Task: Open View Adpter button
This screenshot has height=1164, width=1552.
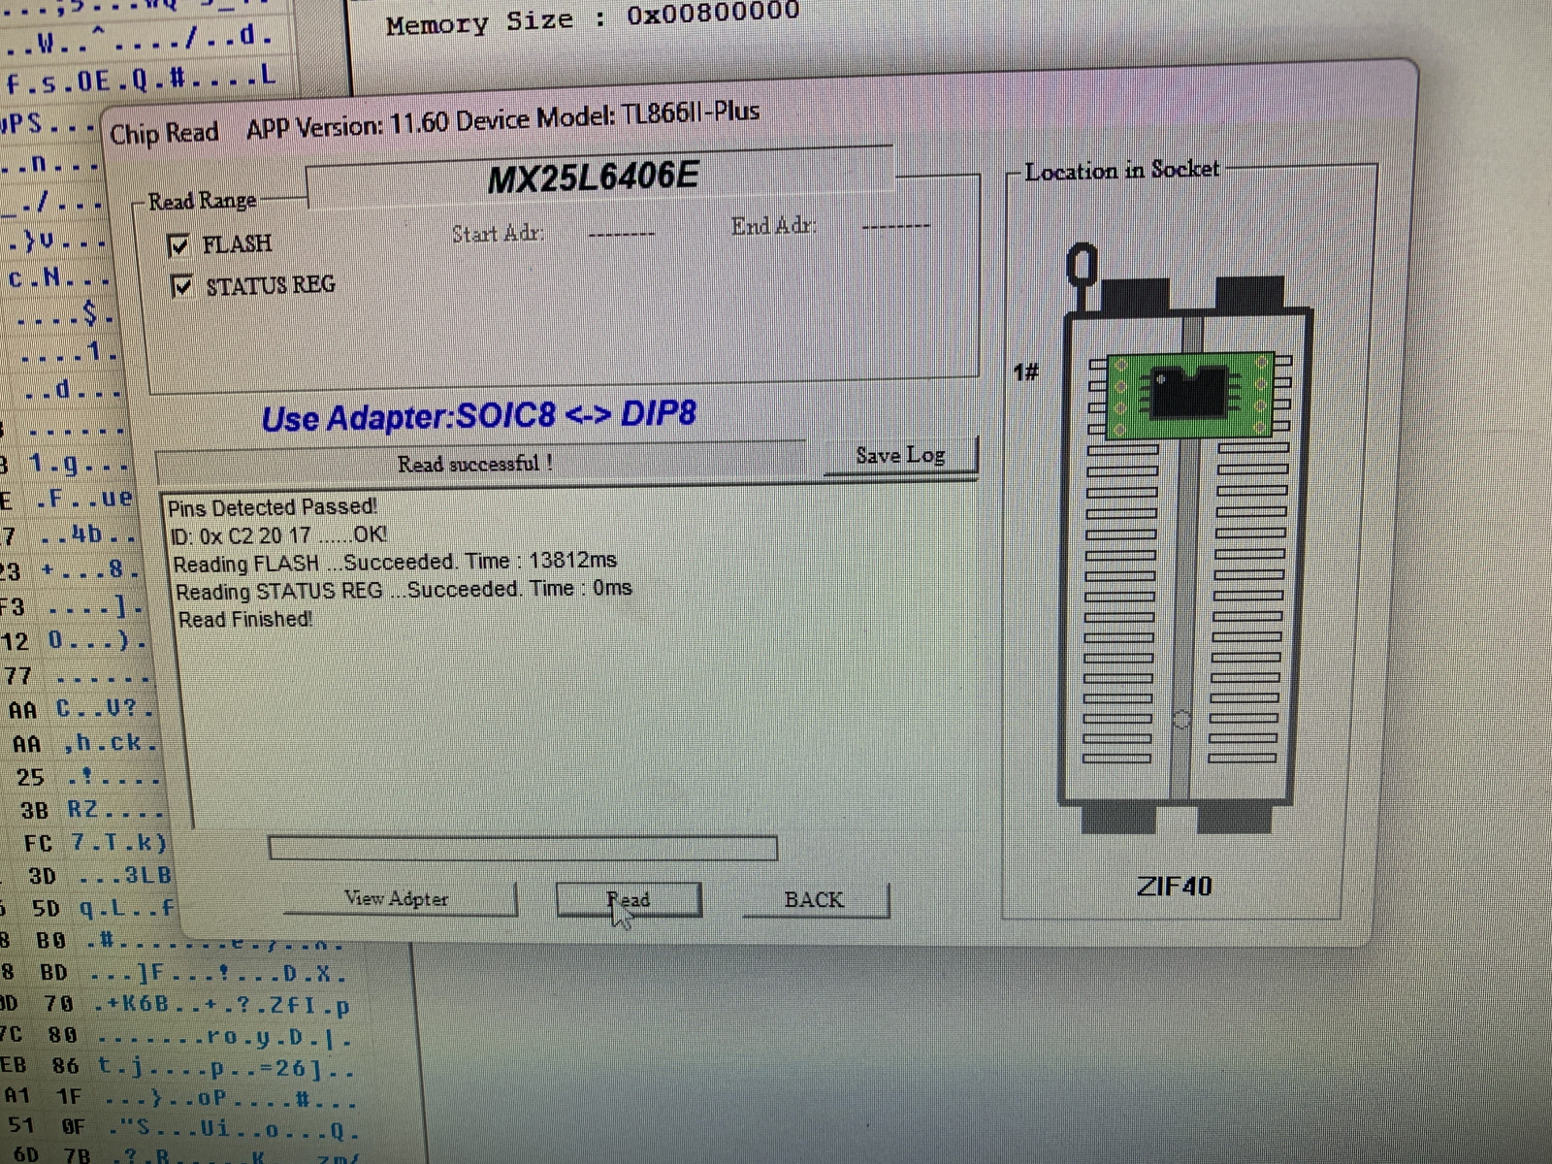Action: (398, 899)
